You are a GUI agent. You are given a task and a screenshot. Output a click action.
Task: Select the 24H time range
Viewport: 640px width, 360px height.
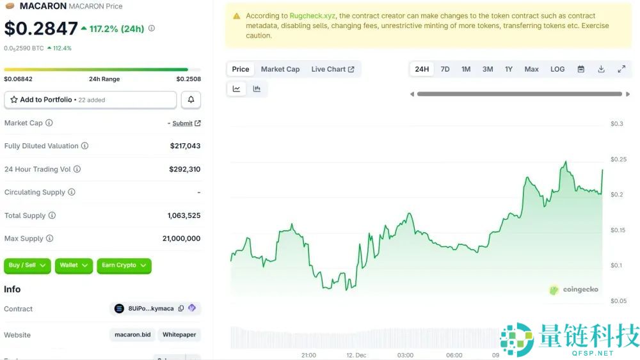coord(422,69)
